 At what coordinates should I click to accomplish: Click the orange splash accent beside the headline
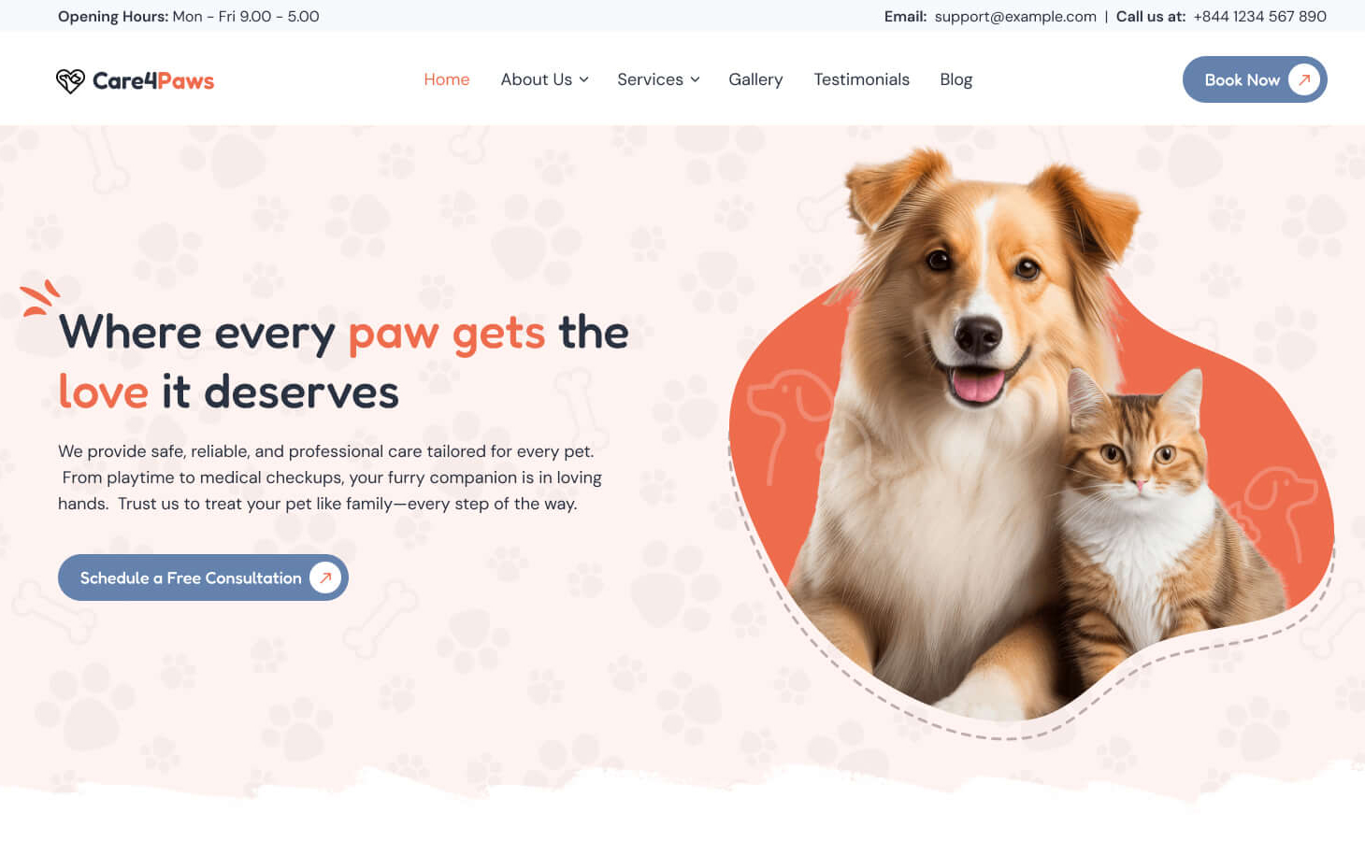tap(40, 299)
